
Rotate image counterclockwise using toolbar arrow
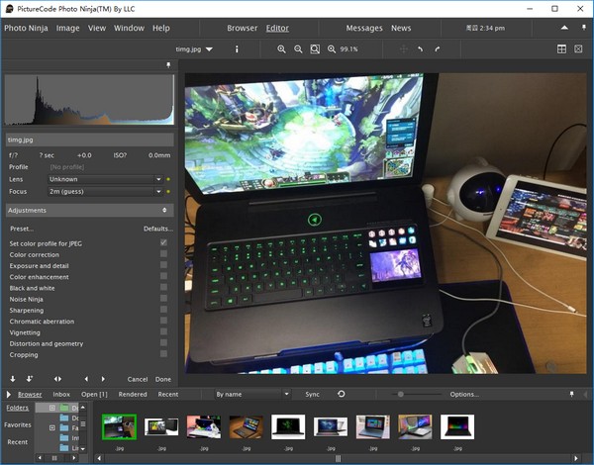point(420,48)
